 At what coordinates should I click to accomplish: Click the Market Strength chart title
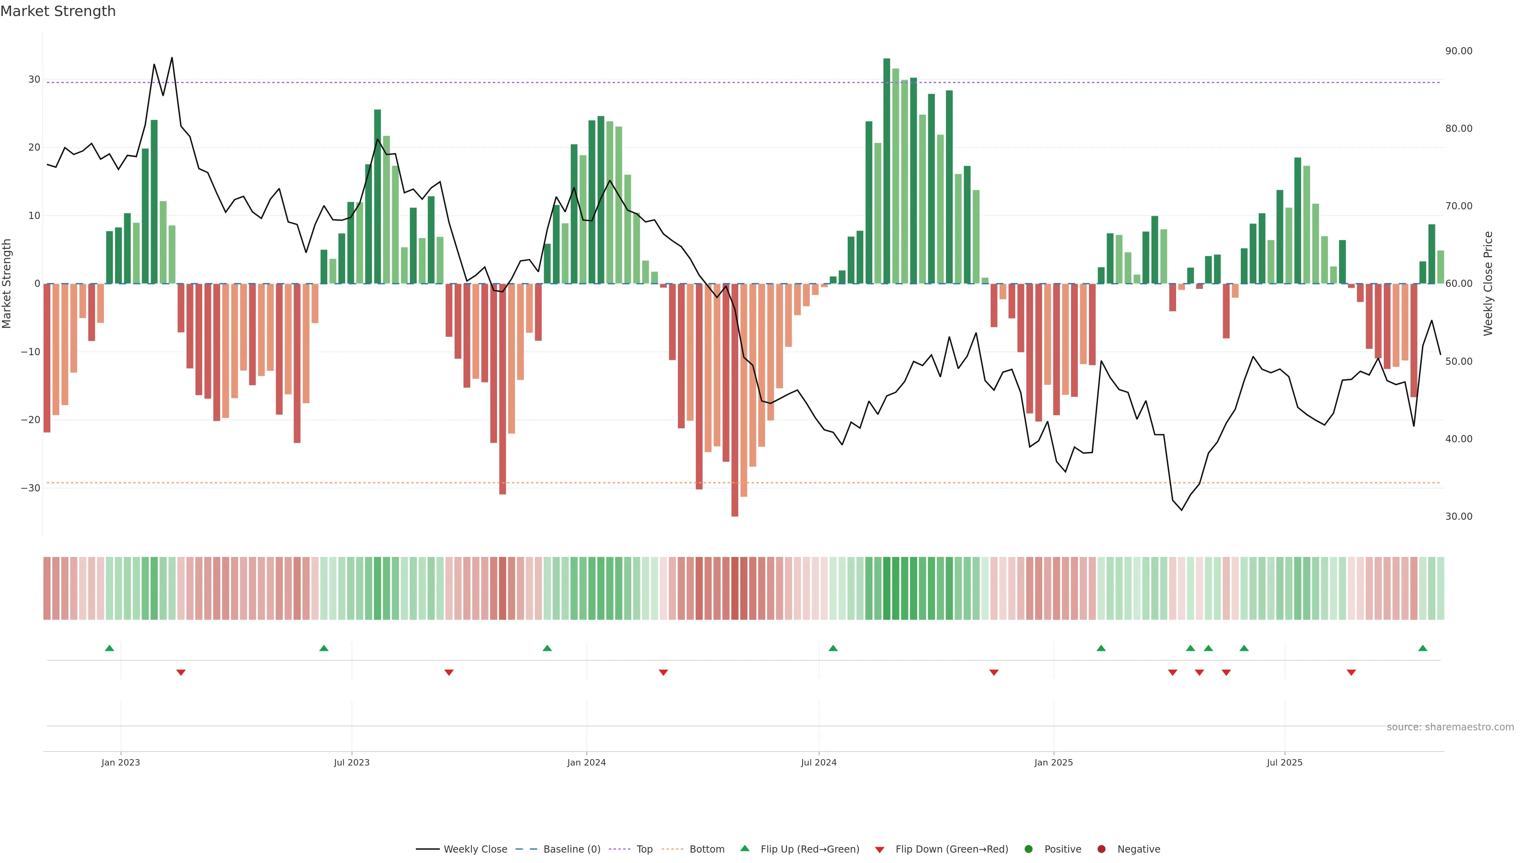tap(58, 11)
